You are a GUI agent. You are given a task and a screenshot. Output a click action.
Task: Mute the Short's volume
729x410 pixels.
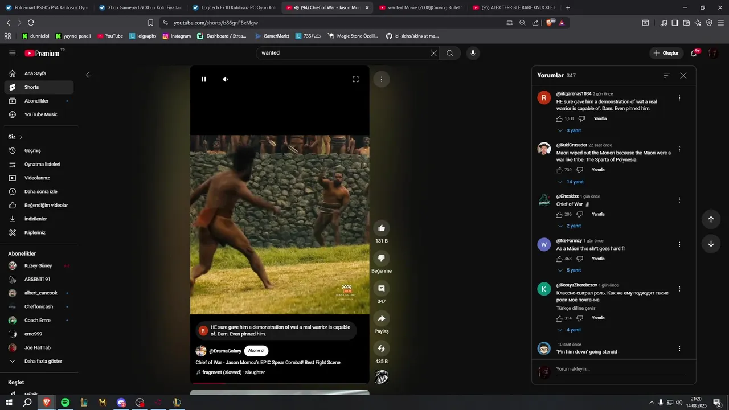coord(225,79)
